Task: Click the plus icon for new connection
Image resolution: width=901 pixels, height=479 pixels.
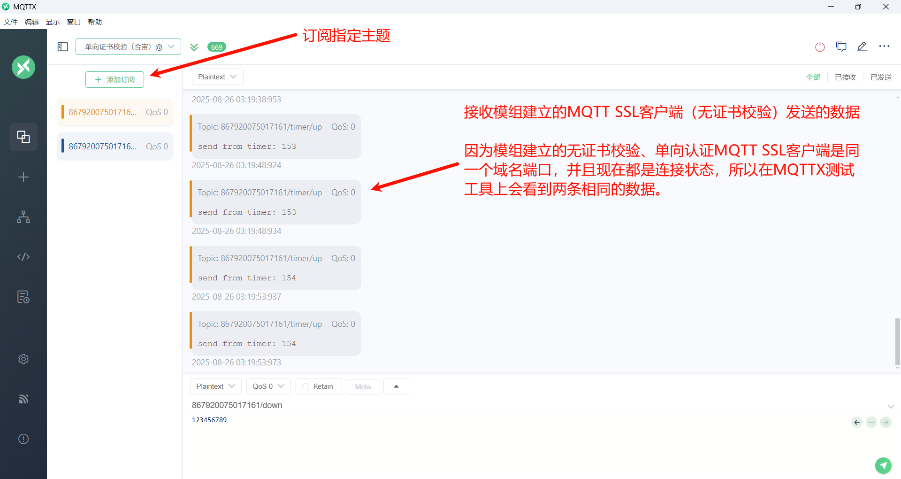Action: 23,177
